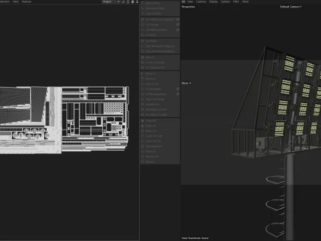Open options gear for Set UVW from Projection
The width and height of the screenshot is (321, 241).
(178, 19)
